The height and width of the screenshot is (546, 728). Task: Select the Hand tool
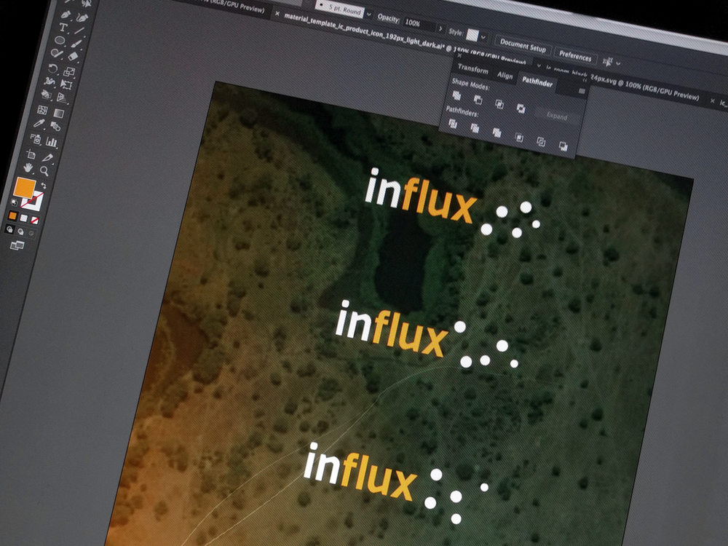pos(28,167)
